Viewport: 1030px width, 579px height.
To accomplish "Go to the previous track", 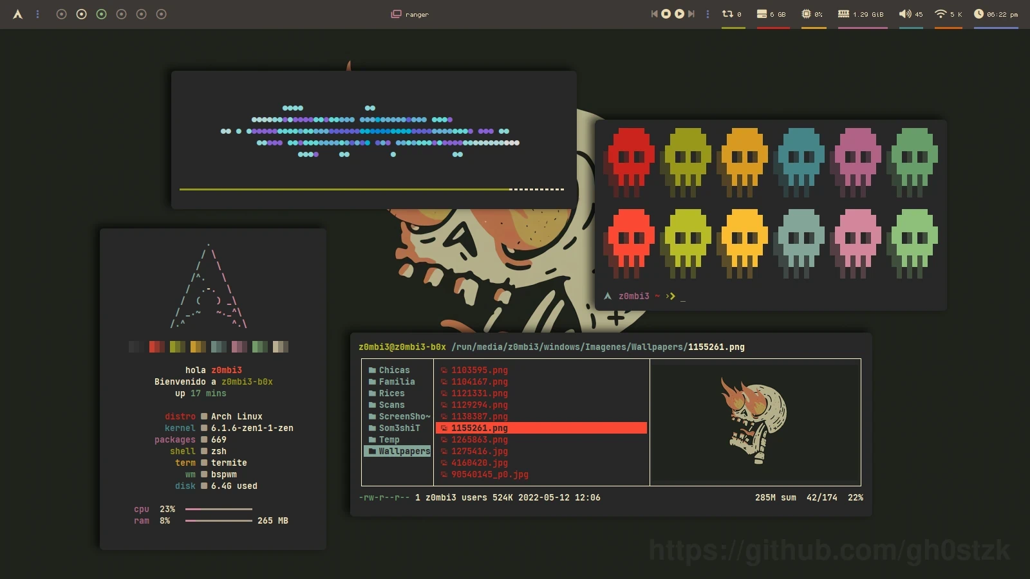I will coord(654,14).
